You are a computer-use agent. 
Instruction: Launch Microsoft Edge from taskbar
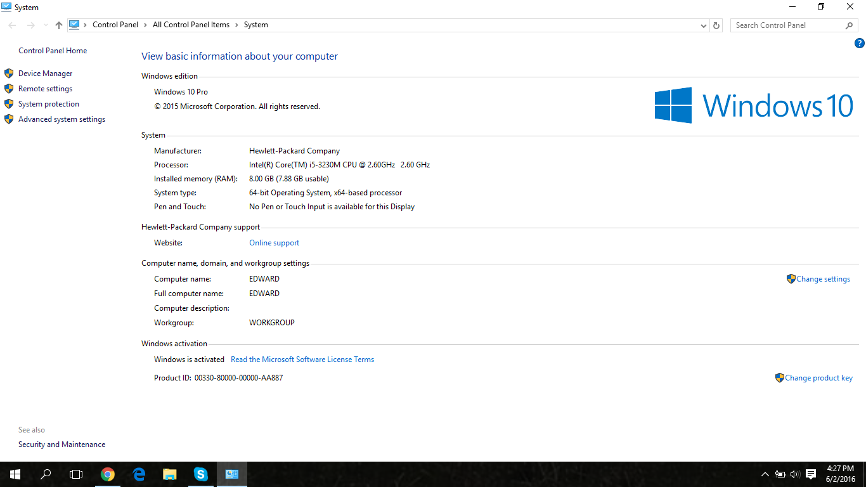point(139,474)
